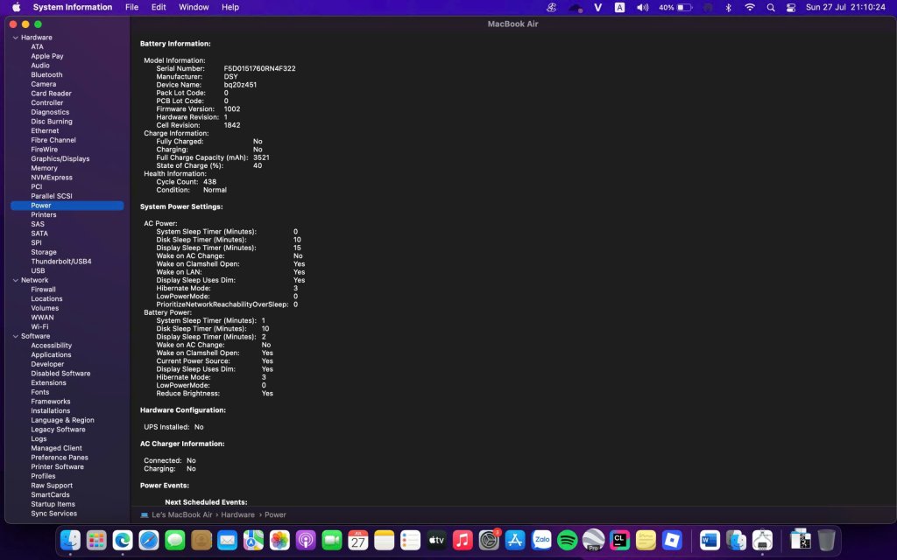
Task: Click the CLion icon in the dock
Action: [619, 540]
